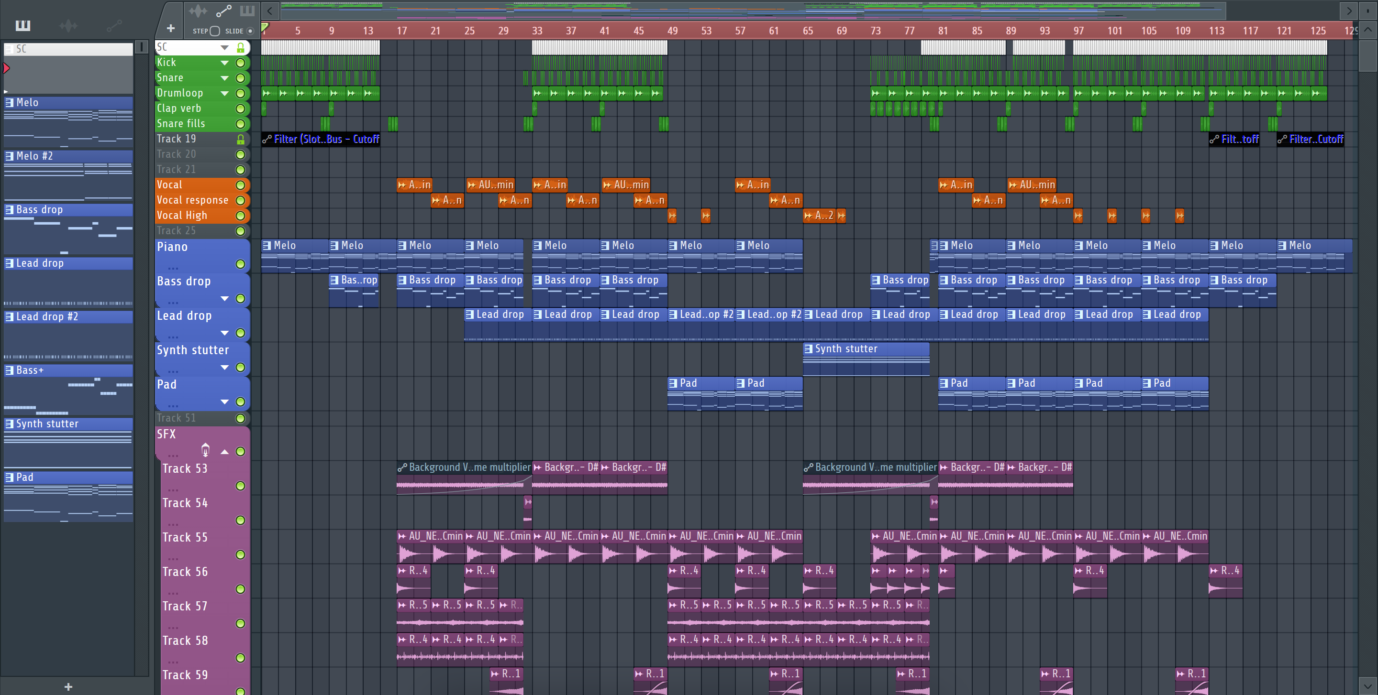Select the audio clip focus waveform icon

[198, 11]
